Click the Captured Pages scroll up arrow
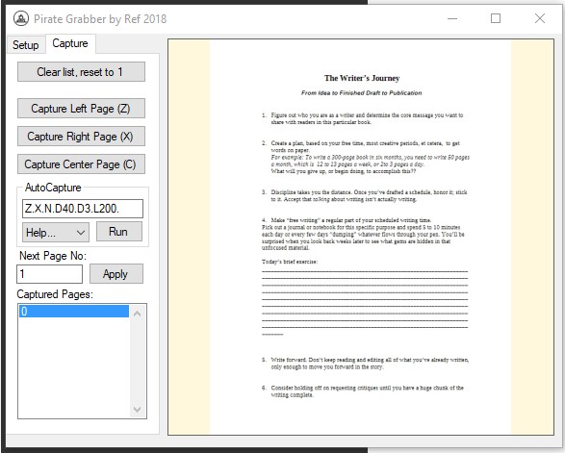This screenshot has width=565, height=453. 137,314
